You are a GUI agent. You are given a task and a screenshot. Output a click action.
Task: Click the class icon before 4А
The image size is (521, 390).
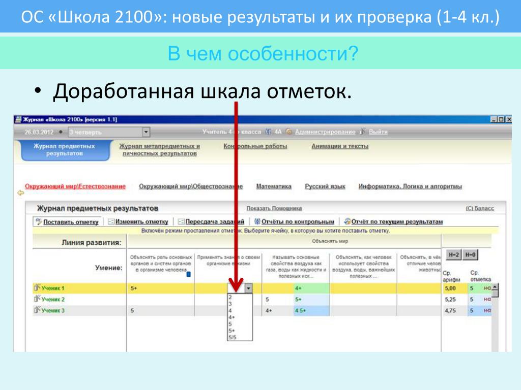(x=268, y=132)
